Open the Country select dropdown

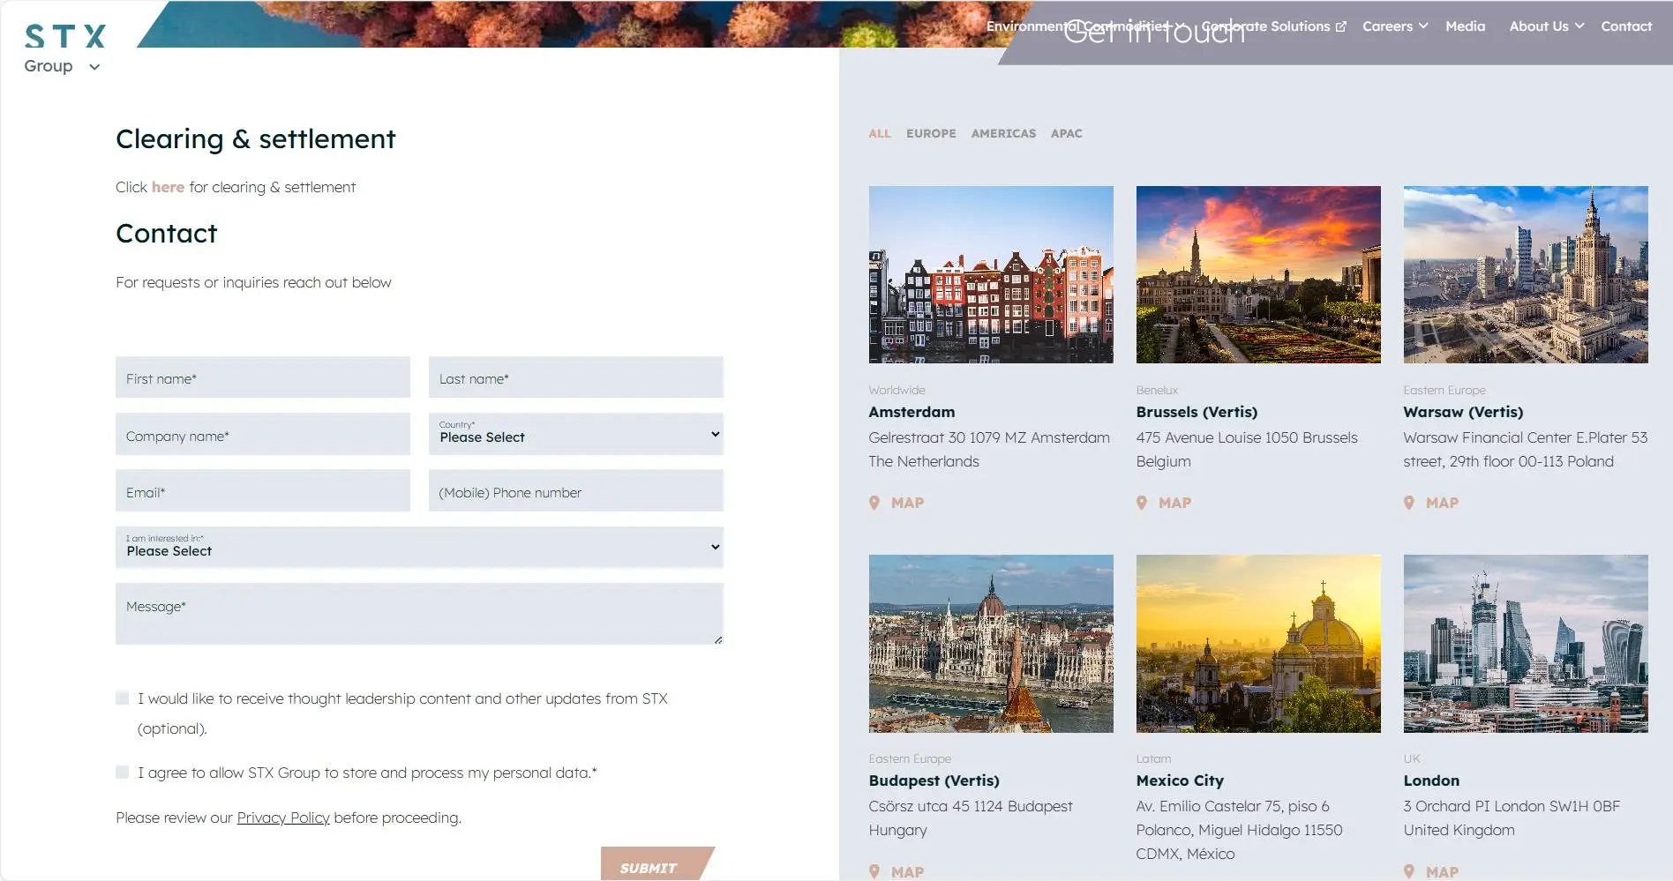coord(576,434)
